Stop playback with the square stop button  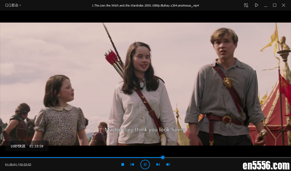tap(123, 164)
